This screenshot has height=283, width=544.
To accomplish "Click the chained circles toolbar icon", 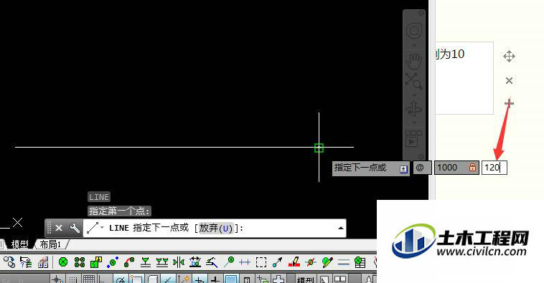I will pyautogui.click(x=9, y=262).
